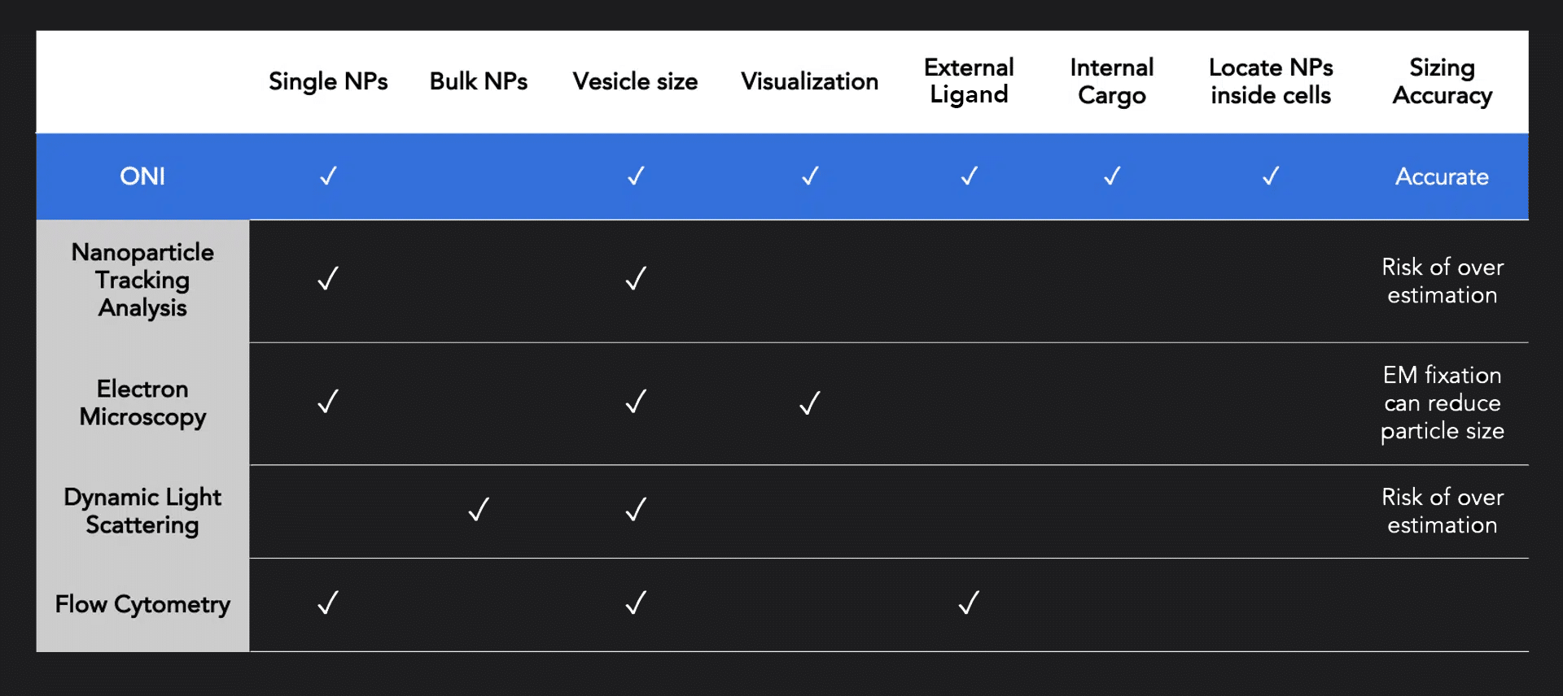Click Flow Cytometry's External Ligand checkmark
1563x696 pixels.
click(969, 602)
